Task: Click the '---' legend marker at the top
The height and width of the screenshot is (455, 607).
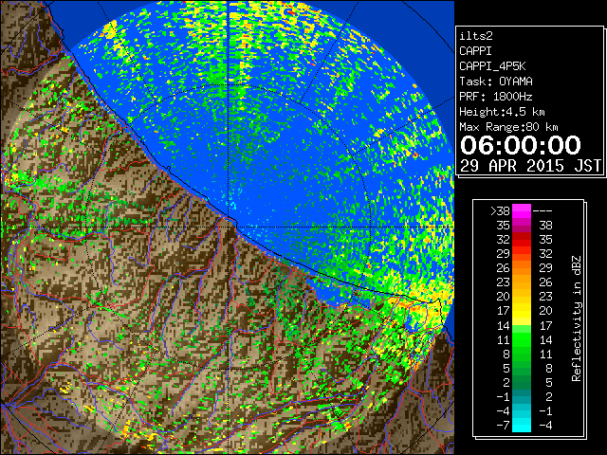Action: (x=543, y=211)
